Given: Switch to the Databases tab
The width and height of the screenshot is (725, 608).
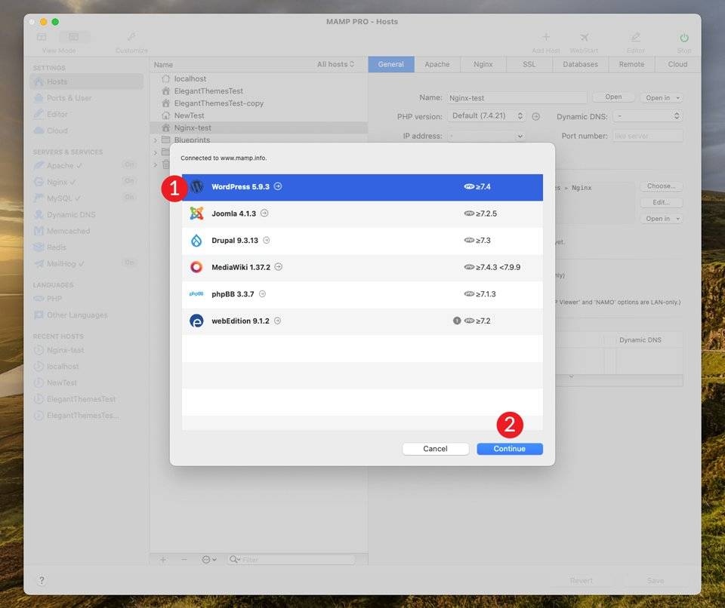Looking at the screenshot, I should click(x=580, y=64).
